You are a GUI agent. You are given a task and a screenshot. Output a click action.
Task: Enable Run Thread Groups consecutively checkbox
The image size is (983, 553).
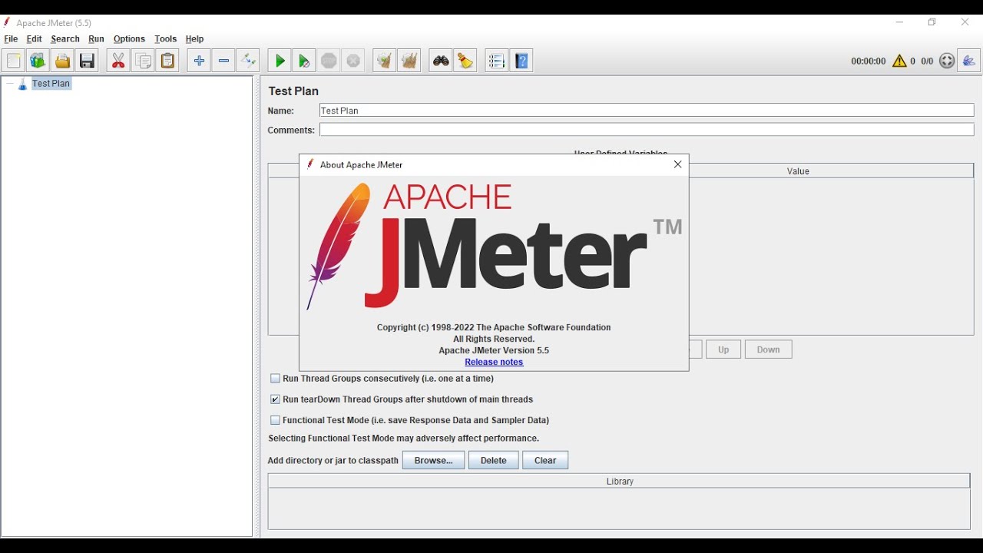click(275, 379)
